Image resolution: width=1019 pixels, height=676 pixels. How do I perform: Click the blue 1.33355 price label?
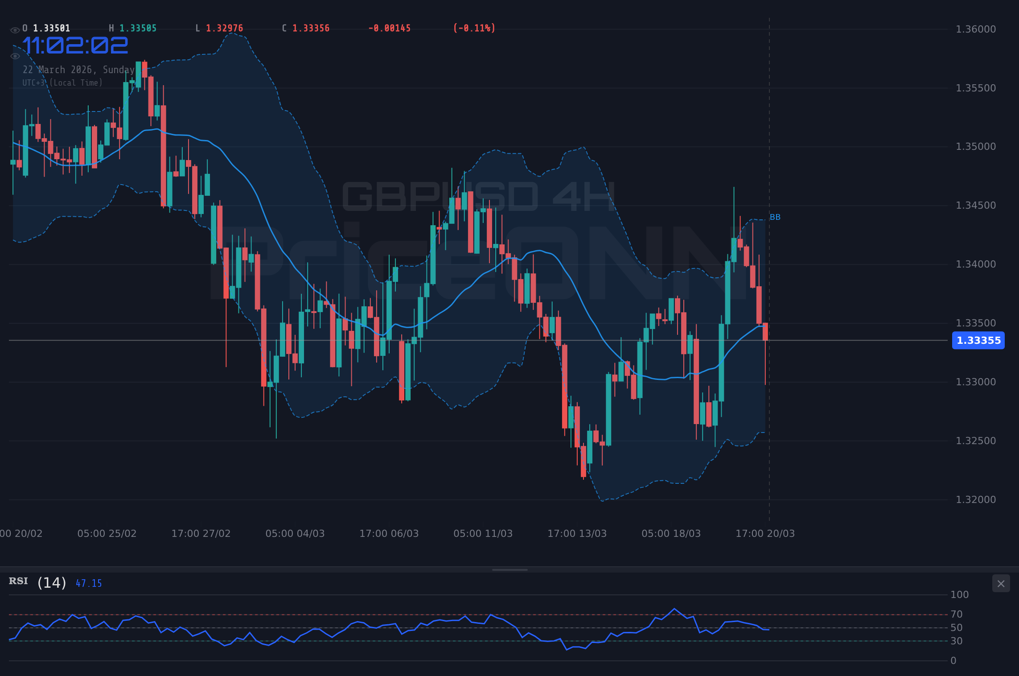pos(978,341)
